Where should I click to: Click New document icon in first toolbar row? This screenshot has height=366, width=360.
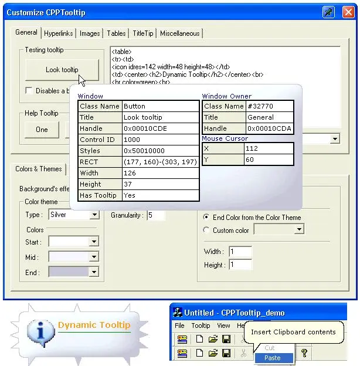click(x=199, y=339)
